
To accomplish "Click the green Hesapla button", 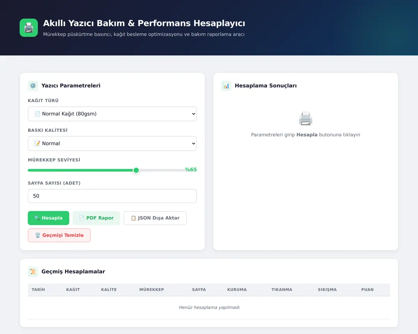I will [x=48, y=218].
